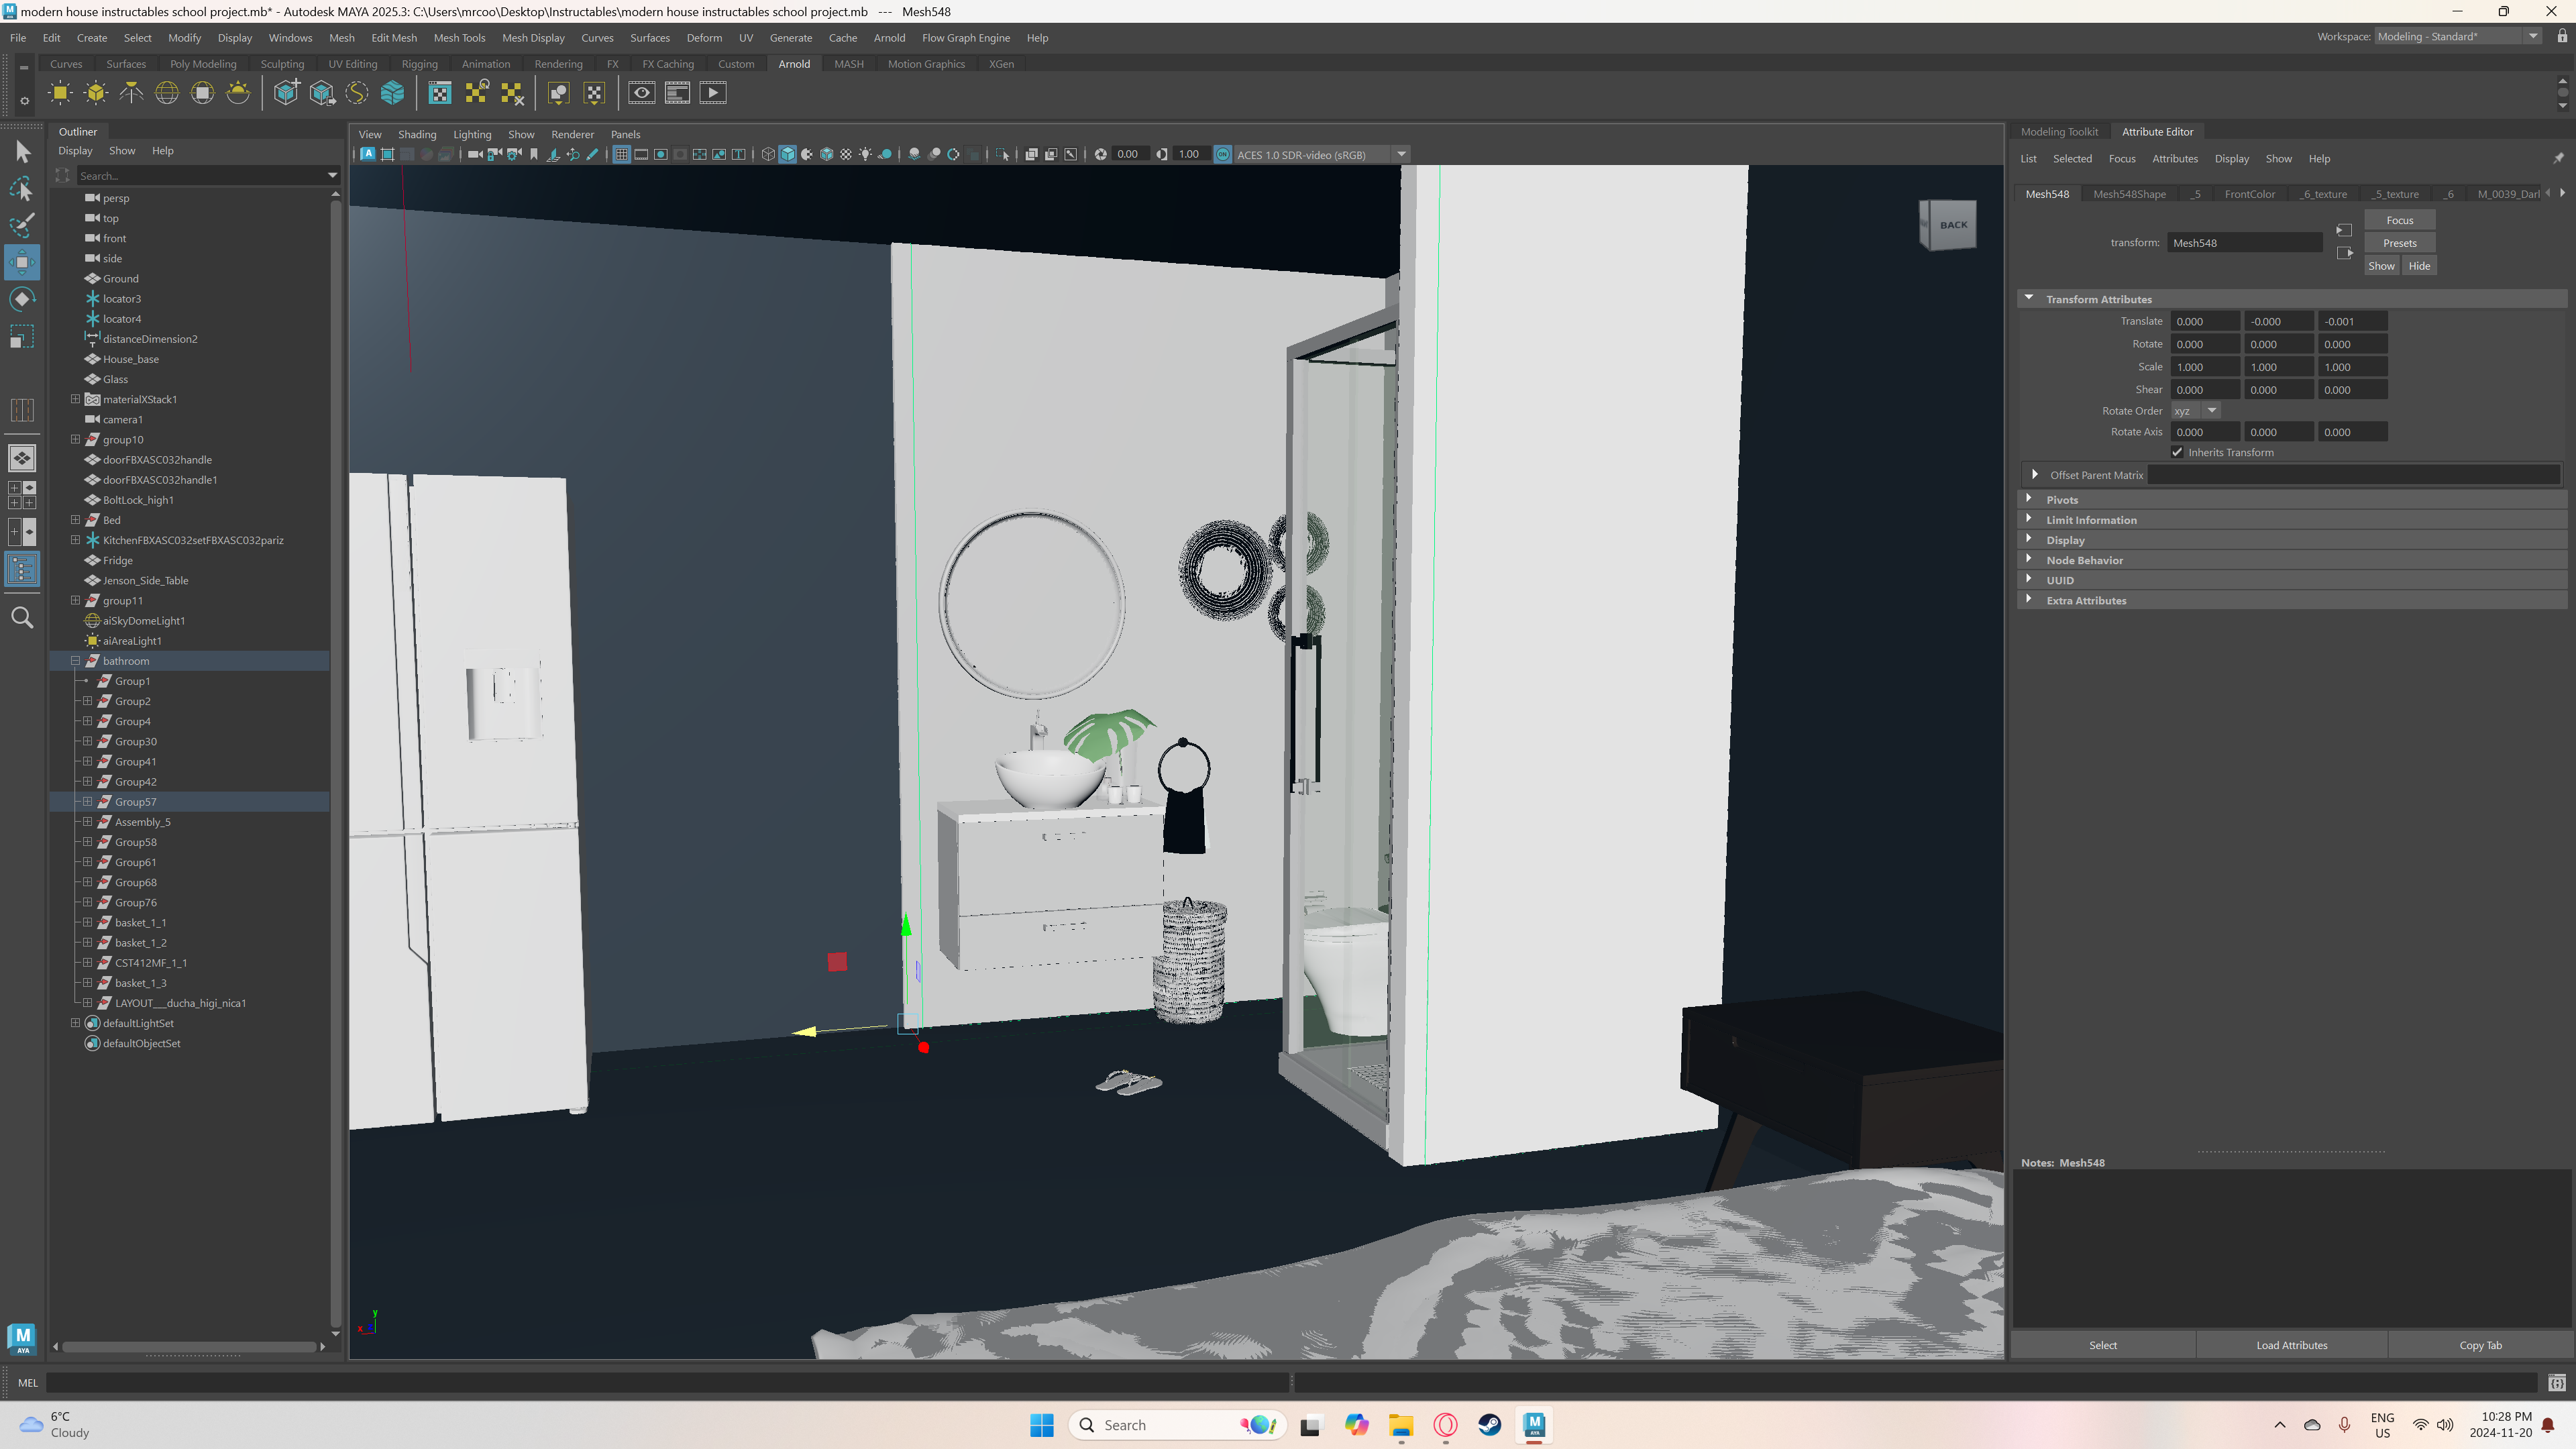Viewport: 2576px width, 1449px height.
Task: Open File Explorer in taskbar
Action: [x=1400, y=1425]
